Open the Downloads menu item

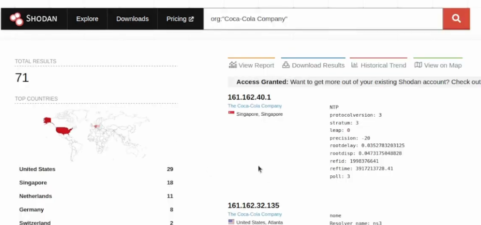[x=132, y=19]
